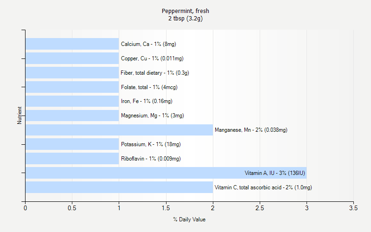Click the x-axis tick label '1.5'
Image resolution: width=371 pixels, height=232 pixels.
pos(166,208)
